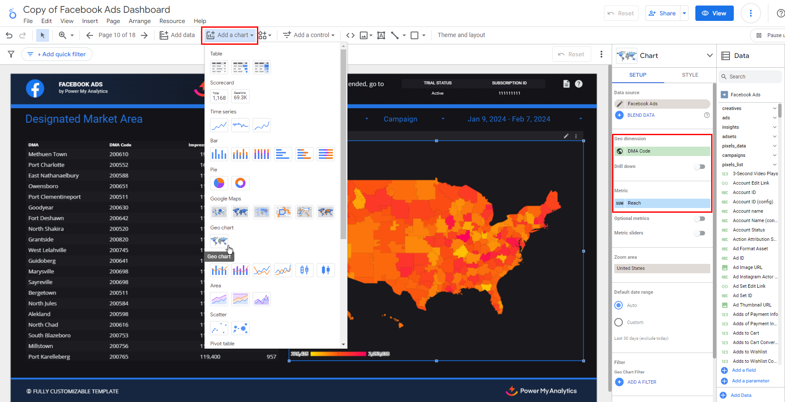Image resolution: width=785 pixels, height=402 pixels.
Task: Choose the donut pie chart icon
Action: (240, 183)
